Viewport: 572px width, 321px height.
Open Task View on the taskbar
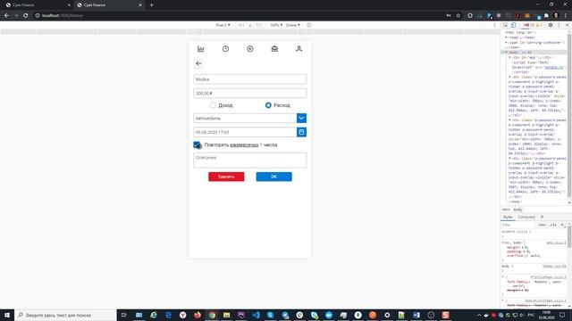coord(123,315)
